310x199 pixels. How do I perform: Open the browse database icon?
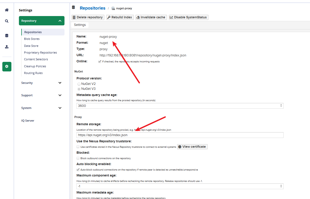pyautogui.click(x=7, y=35)
